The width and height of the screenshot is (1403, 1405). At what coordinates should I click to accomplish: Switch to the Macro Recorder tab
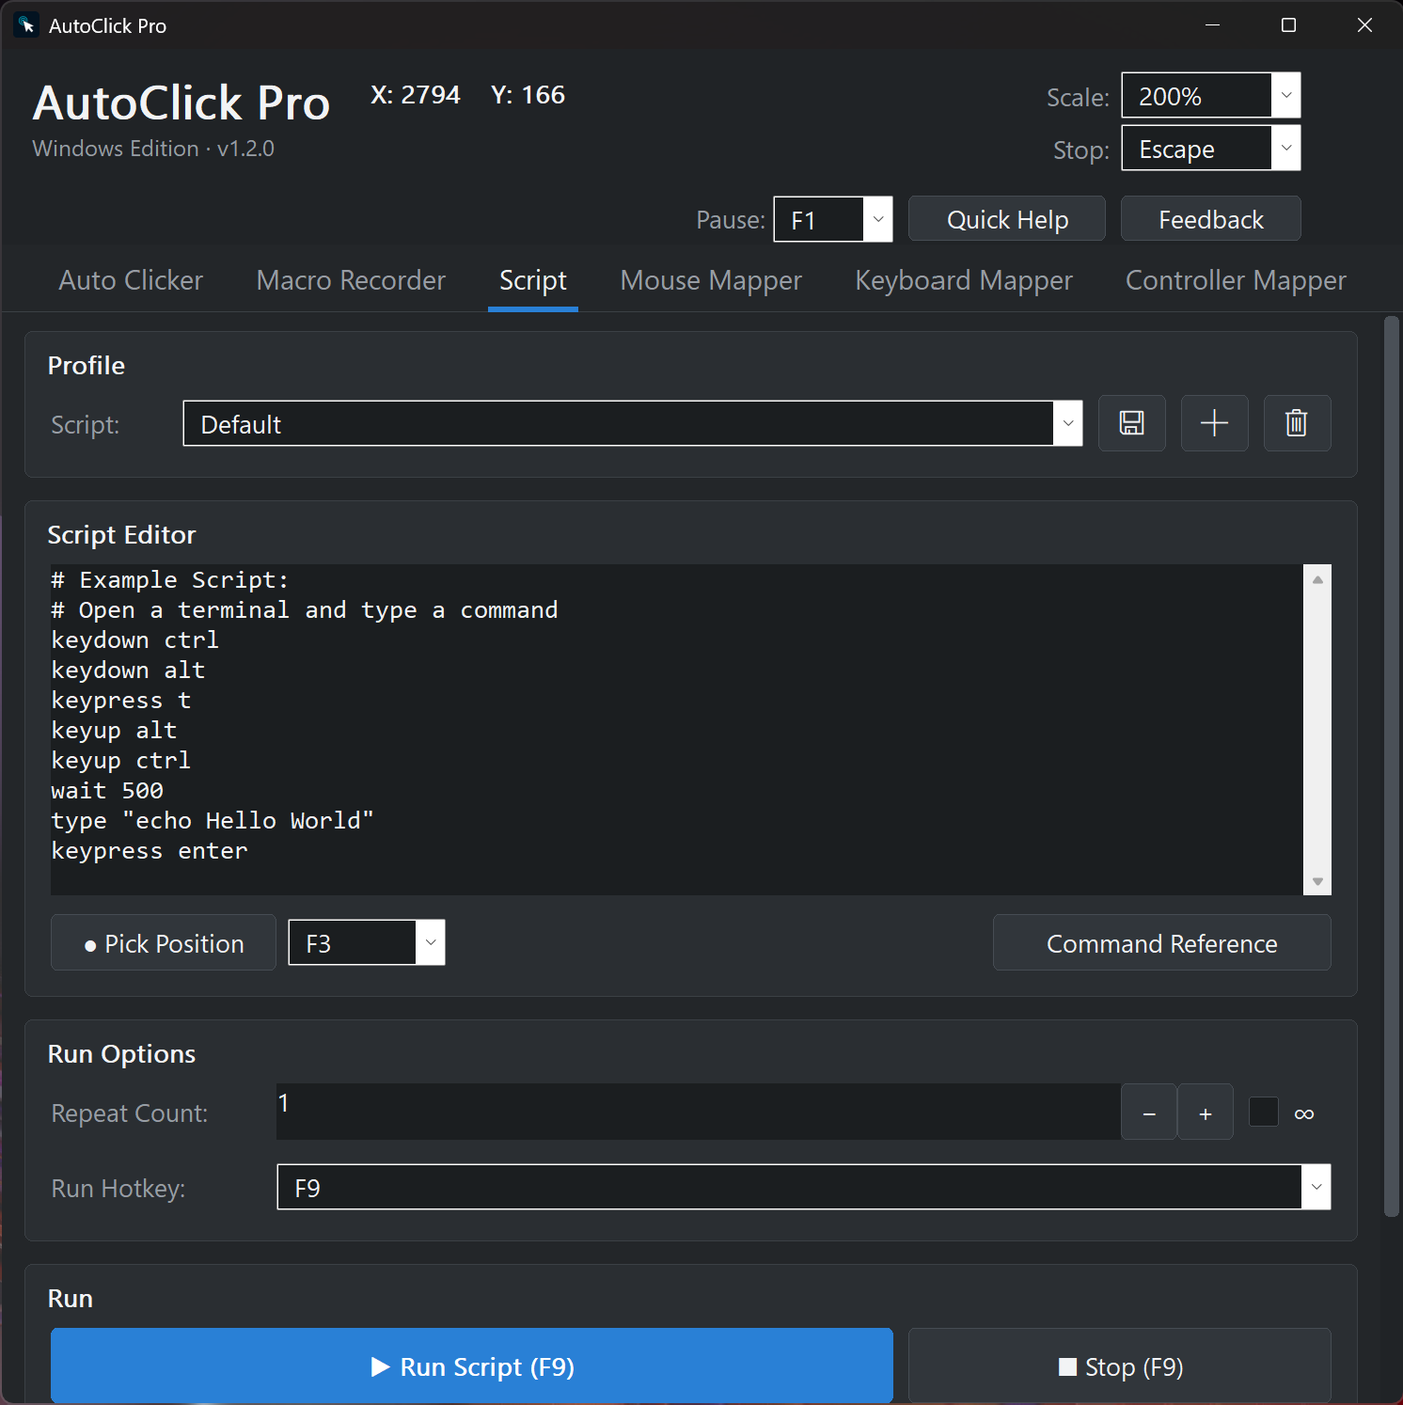point(351,280)
